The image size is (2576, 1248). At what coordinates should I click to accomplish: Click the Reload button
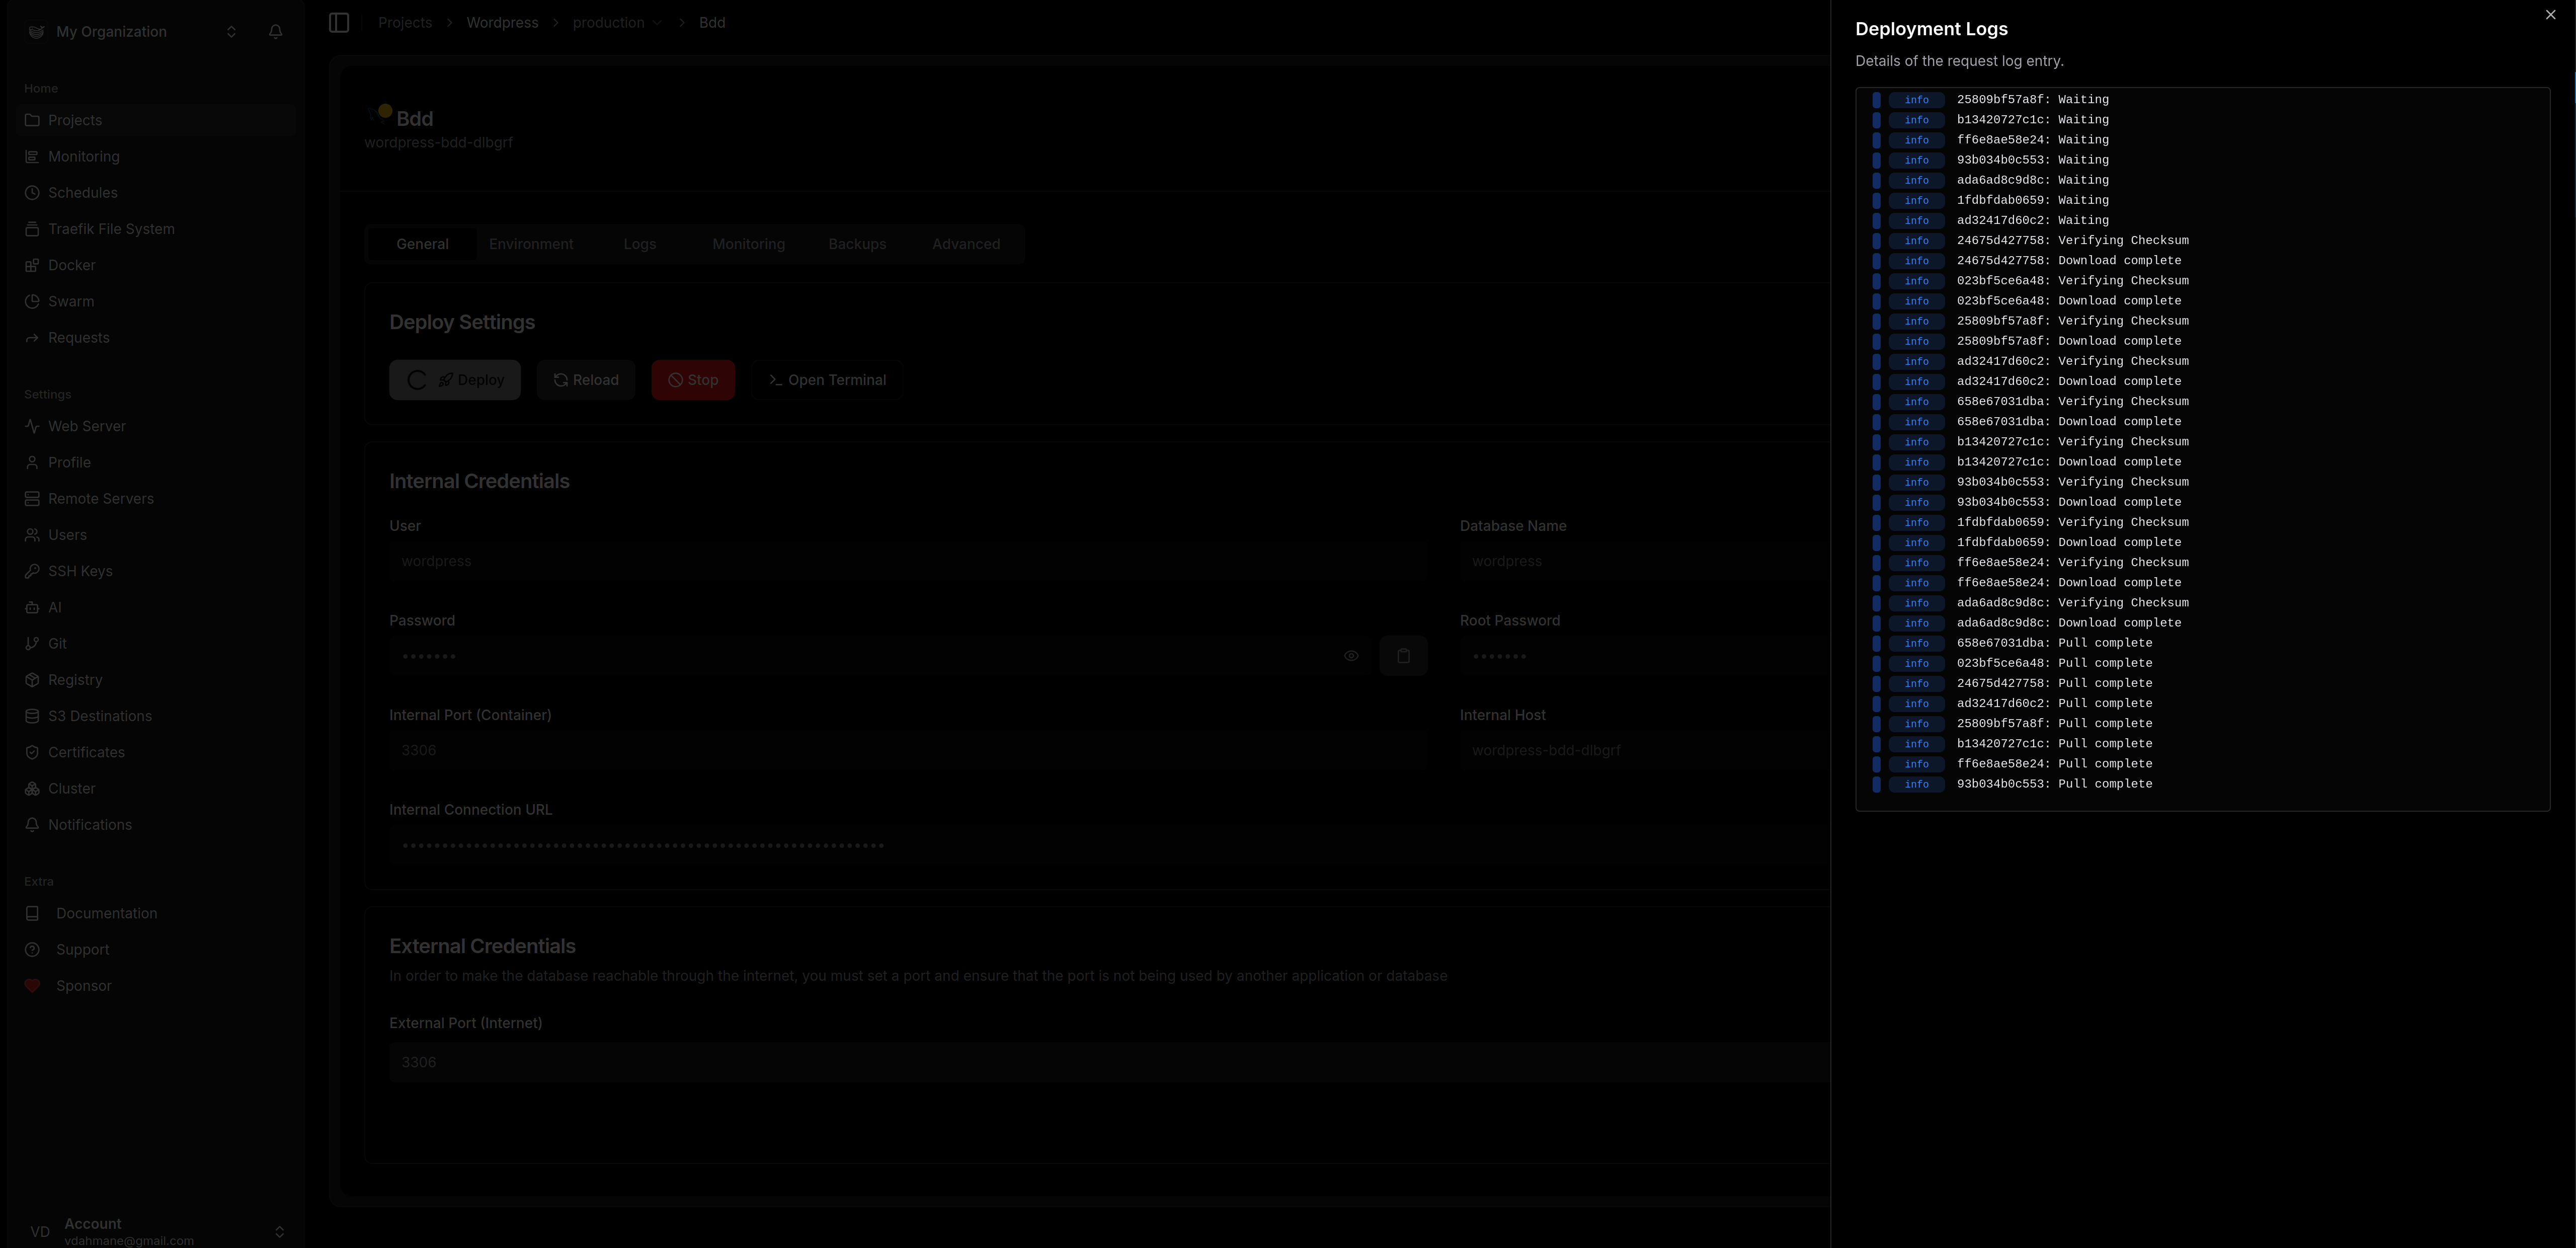(586, 380)
